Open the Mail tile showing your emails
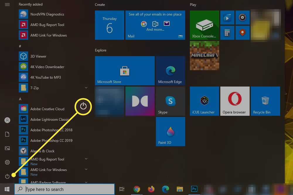293x195 pixels. click(155, 25)
